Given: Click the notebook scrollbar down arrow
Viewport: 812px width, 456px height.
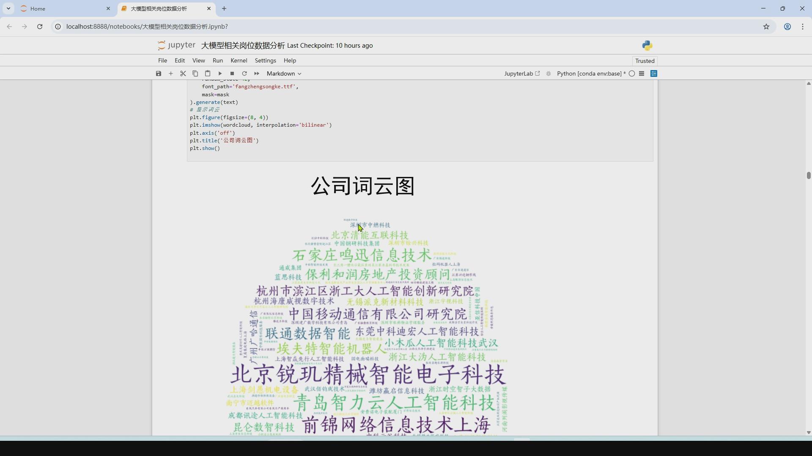Looking at the screenshot, I should click(808, 433).
